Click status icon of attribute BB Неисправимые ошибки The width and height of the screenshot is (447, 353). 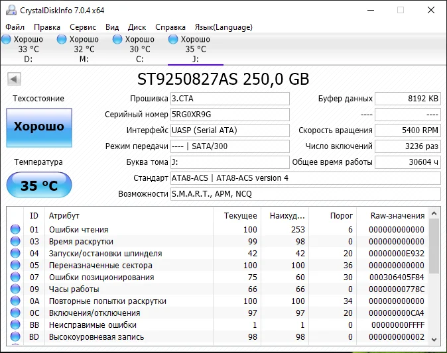15,325
